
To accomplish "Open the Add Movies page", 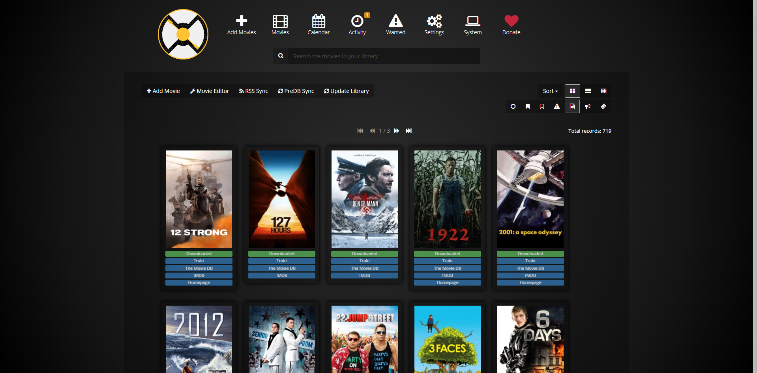I will pos(241,25).
